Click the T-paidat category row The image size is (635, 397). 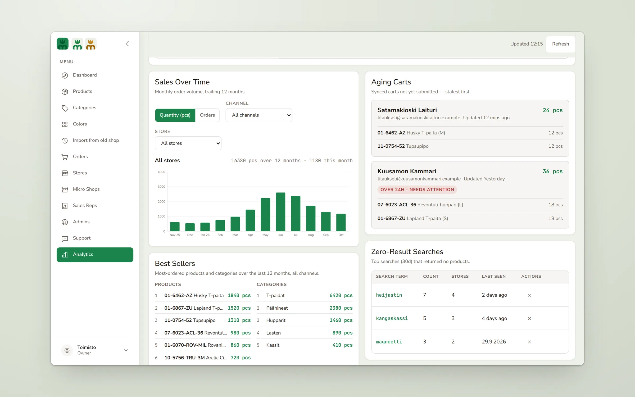point(305,295)
